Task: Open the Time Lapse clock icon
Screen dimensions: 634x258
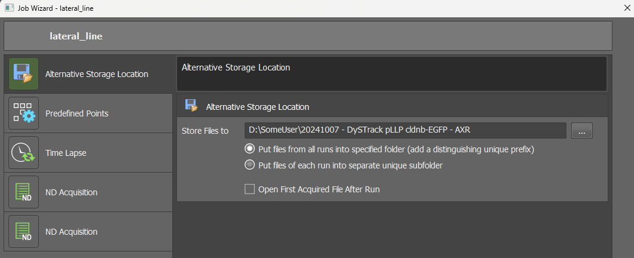Action: pos(24,153)
